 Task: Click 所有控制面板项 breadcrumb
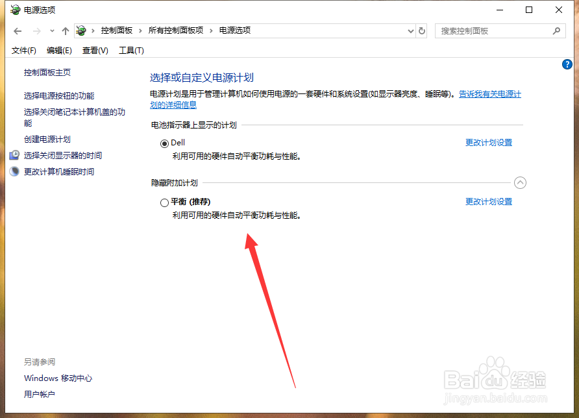[176, 31]
